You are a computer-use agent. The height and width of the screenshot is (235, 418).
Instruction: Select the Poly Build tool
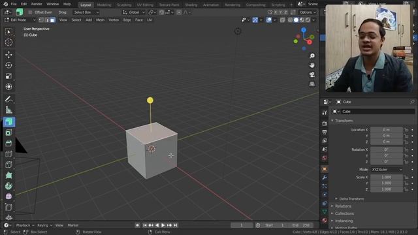[x=8, y=176]
